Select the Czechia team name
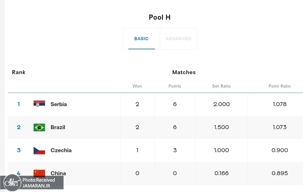Viewport: 303px width, 192px height. click(x=61, y=150)
